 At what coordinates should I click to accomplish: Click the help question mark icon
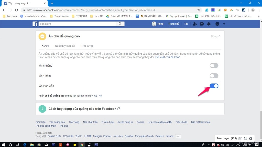tap(217, 24)
